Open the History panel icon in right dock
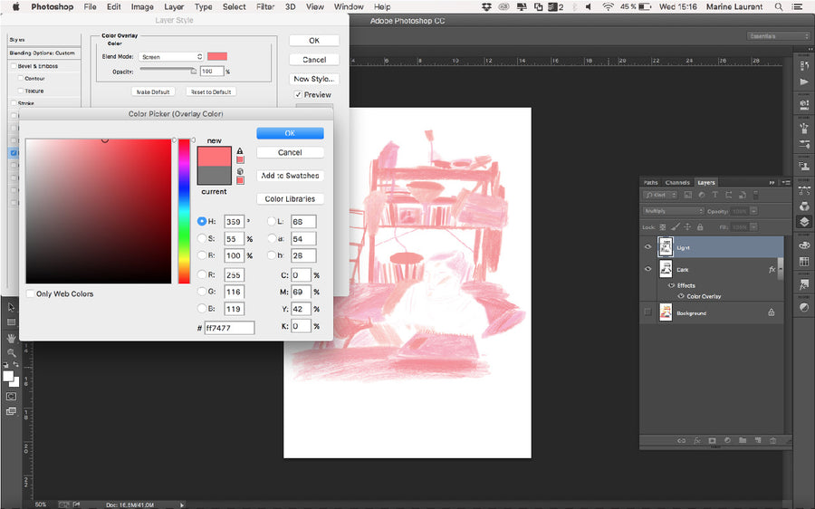815x509 pixels. click(x=804, y=65)
